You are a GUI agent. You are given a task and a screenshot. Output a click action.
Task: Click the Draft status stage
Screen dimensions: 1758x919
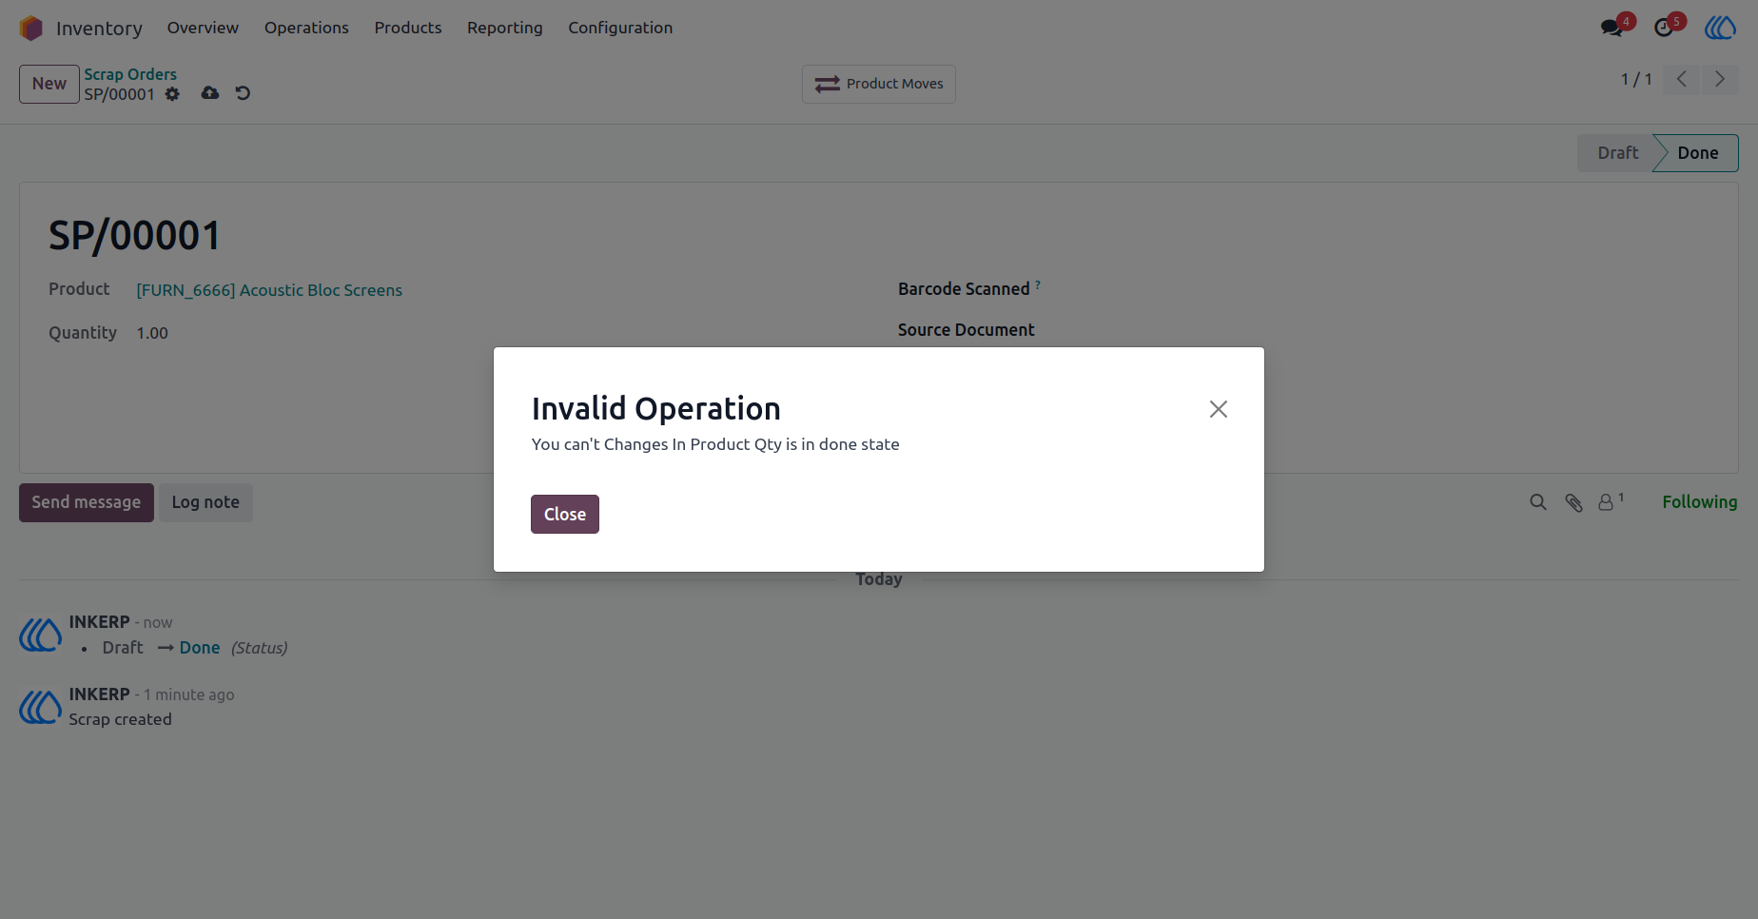point(1617,153)
